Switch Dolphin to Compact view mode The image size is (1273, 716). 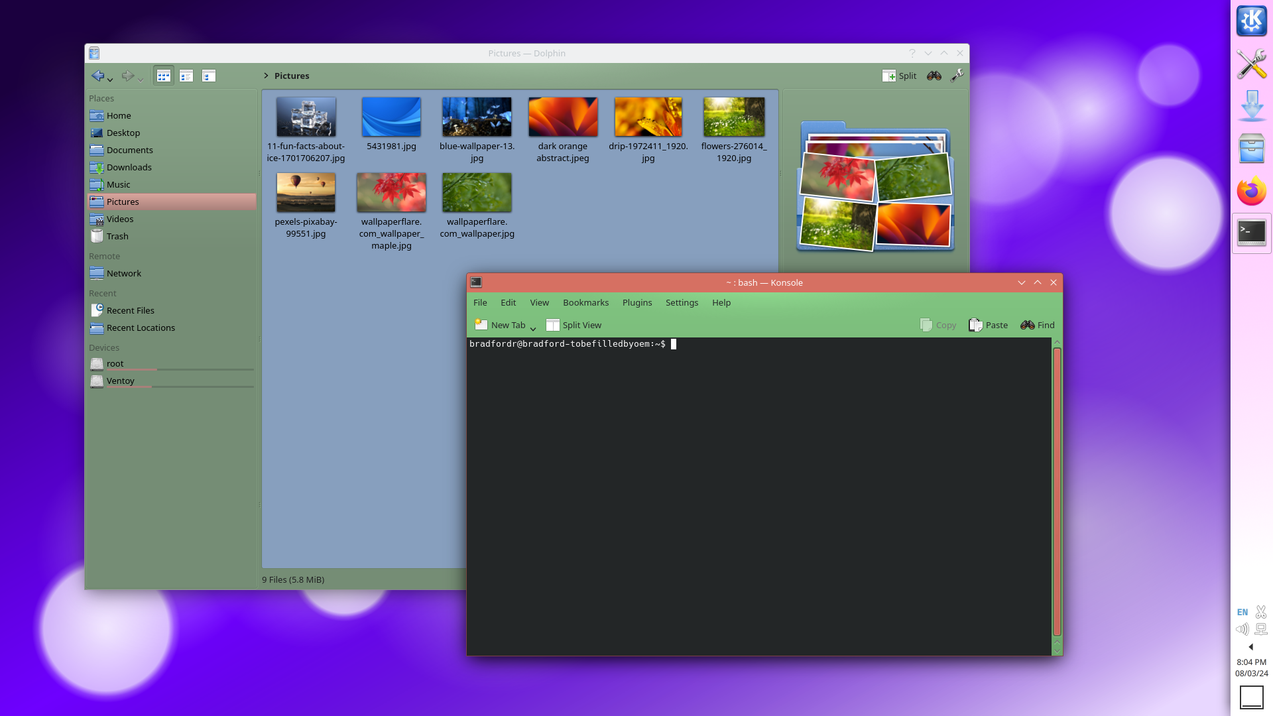pos(186,76)
